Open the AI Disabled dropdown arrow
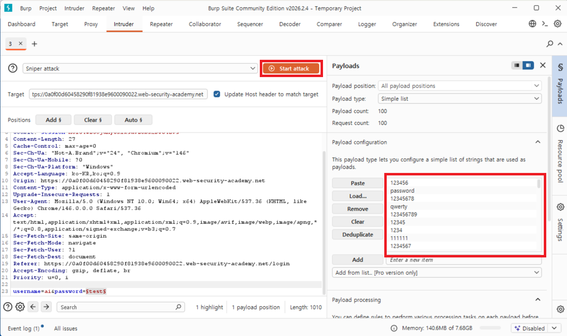 point(554,328)
